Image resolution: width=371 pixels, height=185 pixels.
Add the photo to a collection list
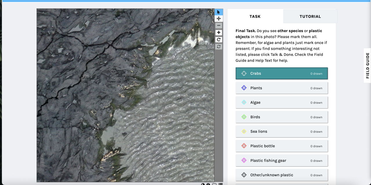click(x=221, y=184)
